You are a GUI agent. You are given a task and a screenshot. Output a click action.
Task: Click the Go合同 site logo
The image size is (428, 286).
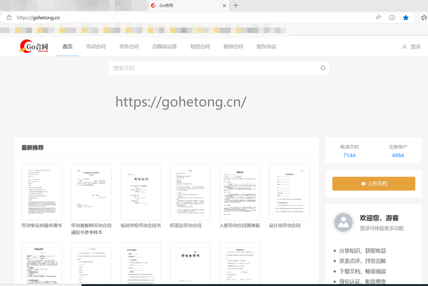point(34,46)
